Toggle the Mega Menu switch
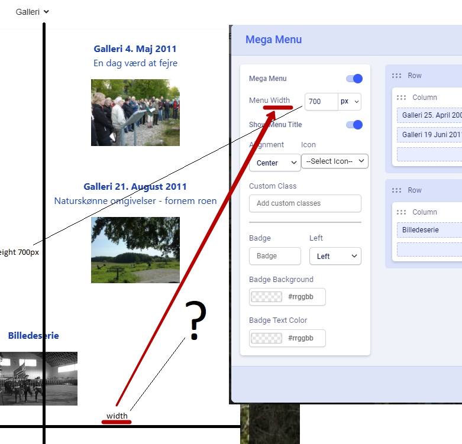 pos(354,79)
